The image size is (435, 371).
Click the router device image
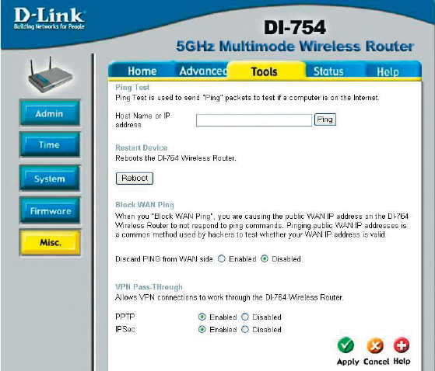51,75
